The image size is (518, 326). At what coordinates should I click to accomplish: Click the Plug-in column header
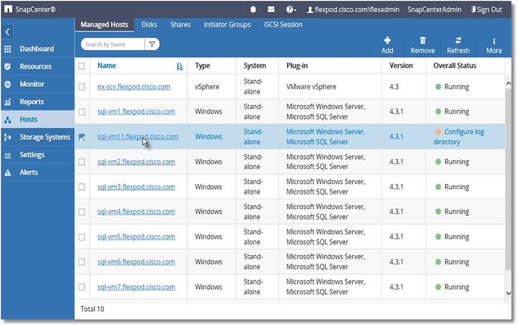point(297,66)
